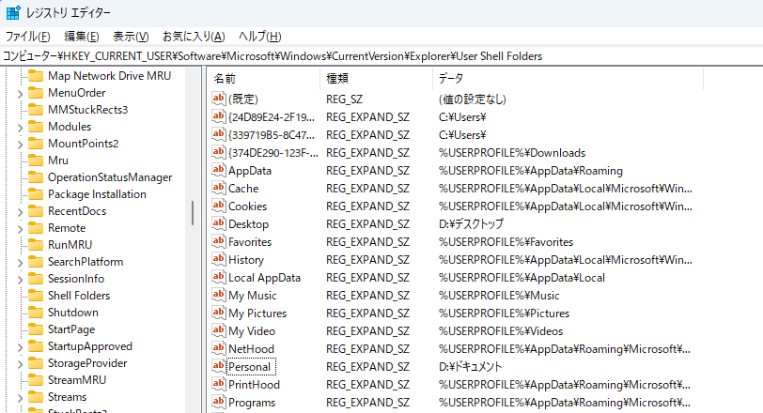Click the key tree vertical scrollbar thumb
Screen dimensions: 763x413
193,213
